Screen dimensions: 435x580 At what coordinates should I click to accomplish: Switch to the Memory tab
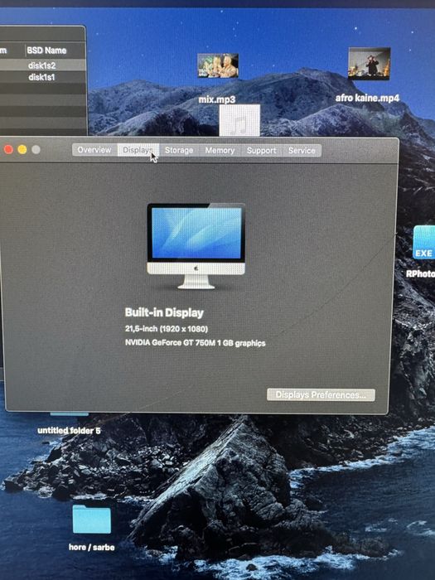pos(220,150)
